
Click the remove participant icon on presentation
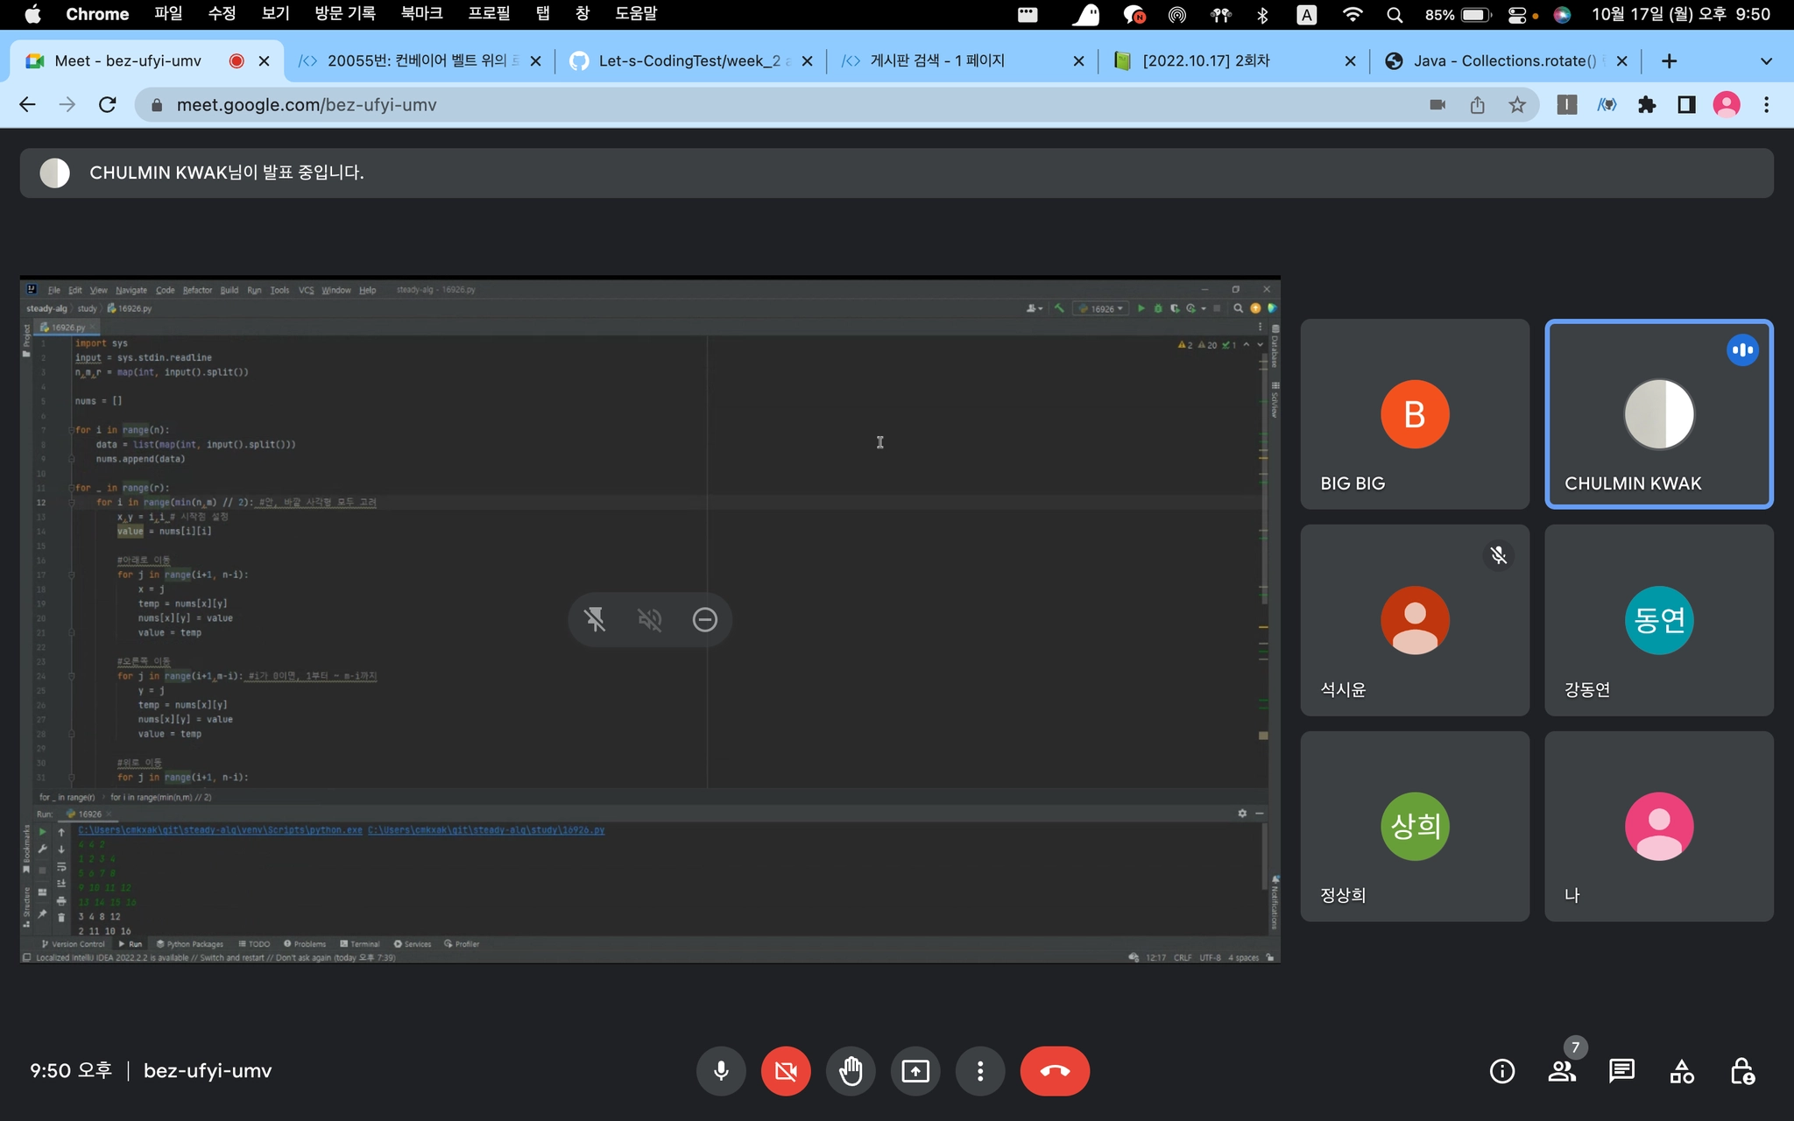click(x=704, y=620)
